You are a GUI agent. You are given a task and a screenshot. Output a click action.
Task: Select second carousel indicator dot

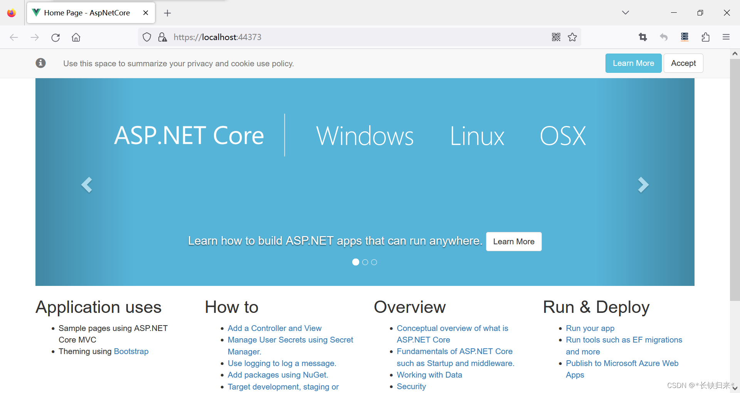tap(365, 262)
